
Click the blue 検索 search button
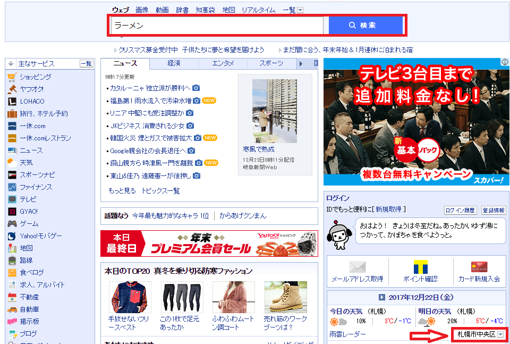pyautogui.click(x=366, y=25)
